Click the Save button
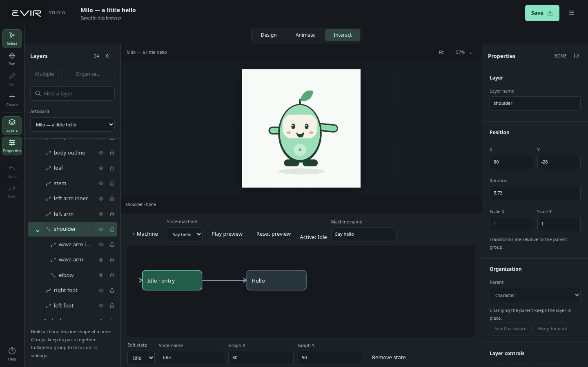The image size is (588, 367). point(542,13)
